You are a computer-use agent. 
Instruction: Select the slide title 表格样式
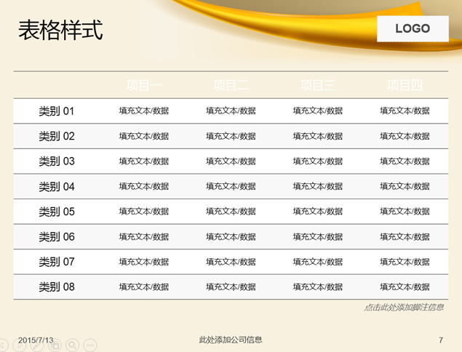point(60,30)
